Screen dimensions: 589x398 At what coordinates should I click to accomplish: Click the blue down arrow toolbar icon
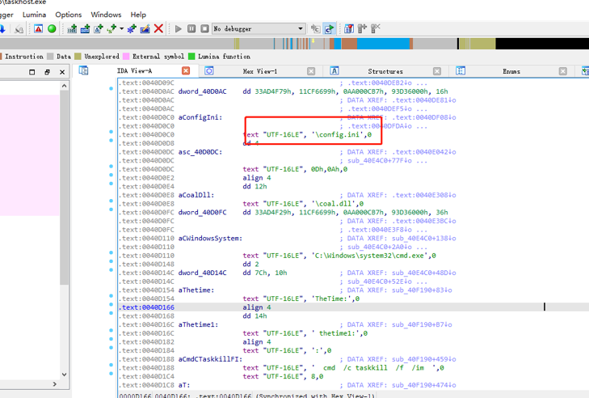pyautogui.click(x=2, y=29)
